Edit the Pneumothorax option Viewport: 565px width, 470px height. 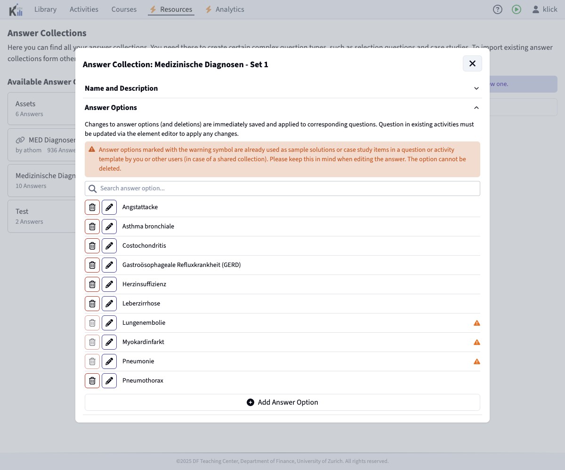coord(109,381)
